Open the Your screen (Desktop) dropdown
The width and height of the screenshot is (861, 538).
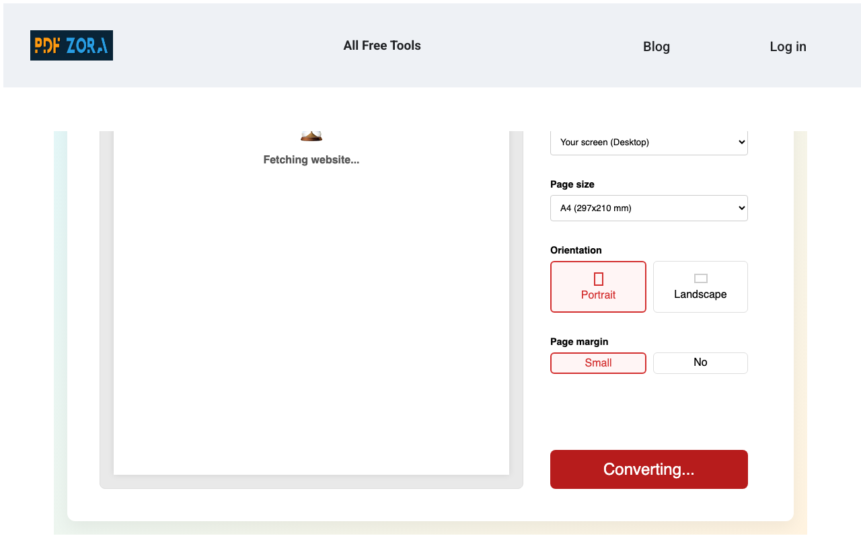[648, 142]
